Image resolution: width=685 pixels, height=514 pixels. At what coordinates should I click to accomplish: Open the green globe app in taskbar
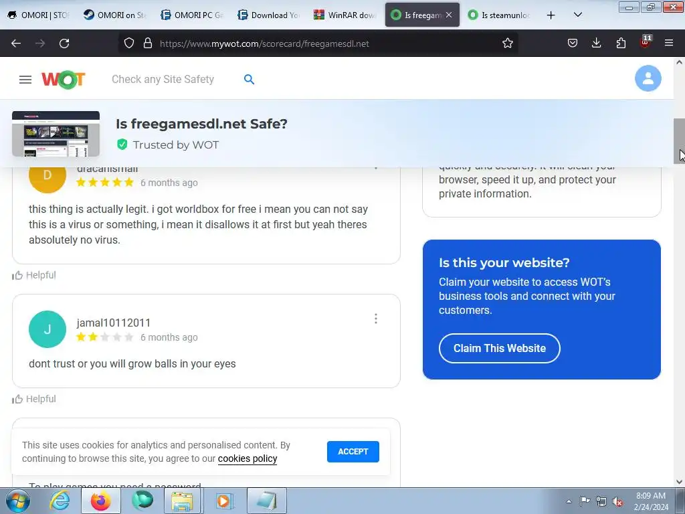click(142, 501)
